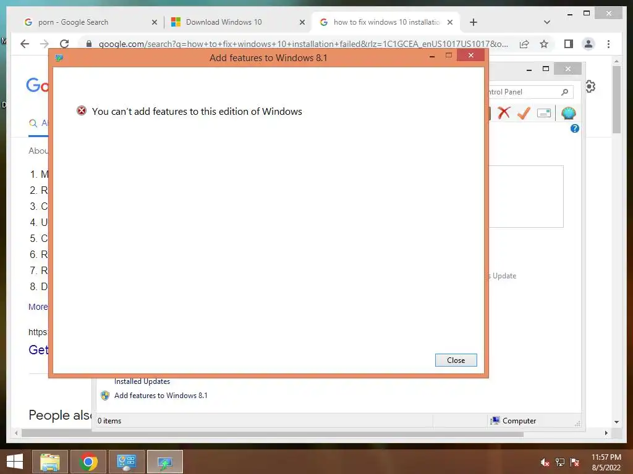Share this page icon in Chrome

coord(524,44)
